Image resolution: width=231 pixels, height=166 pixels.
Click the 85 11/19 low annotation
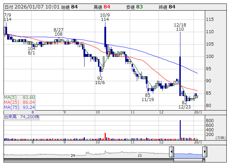tap(148, 97)
